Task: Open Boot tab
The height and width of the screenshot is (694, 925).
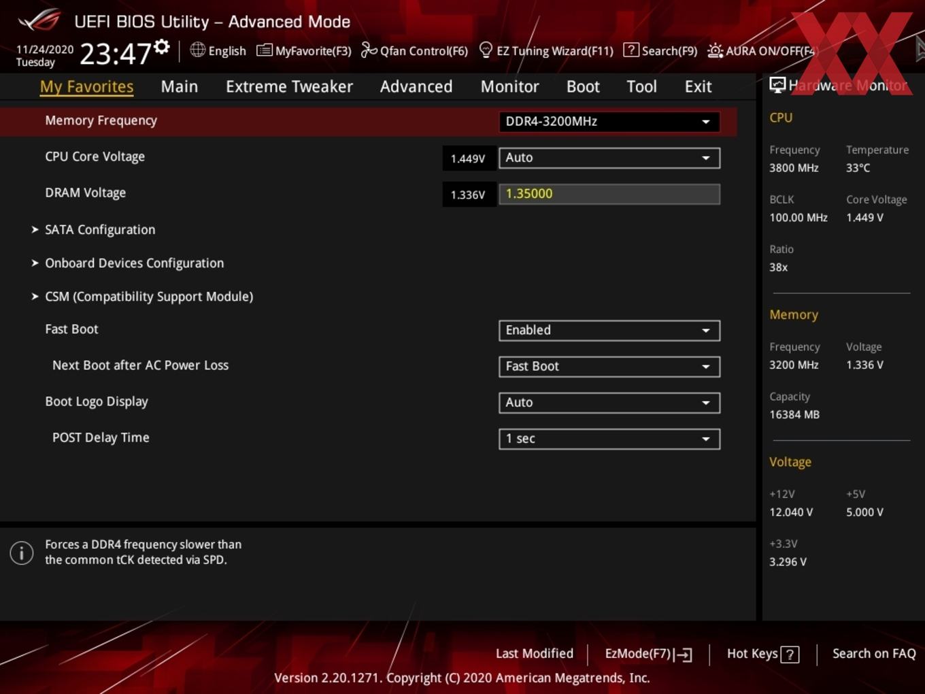Action: point(583,86)
